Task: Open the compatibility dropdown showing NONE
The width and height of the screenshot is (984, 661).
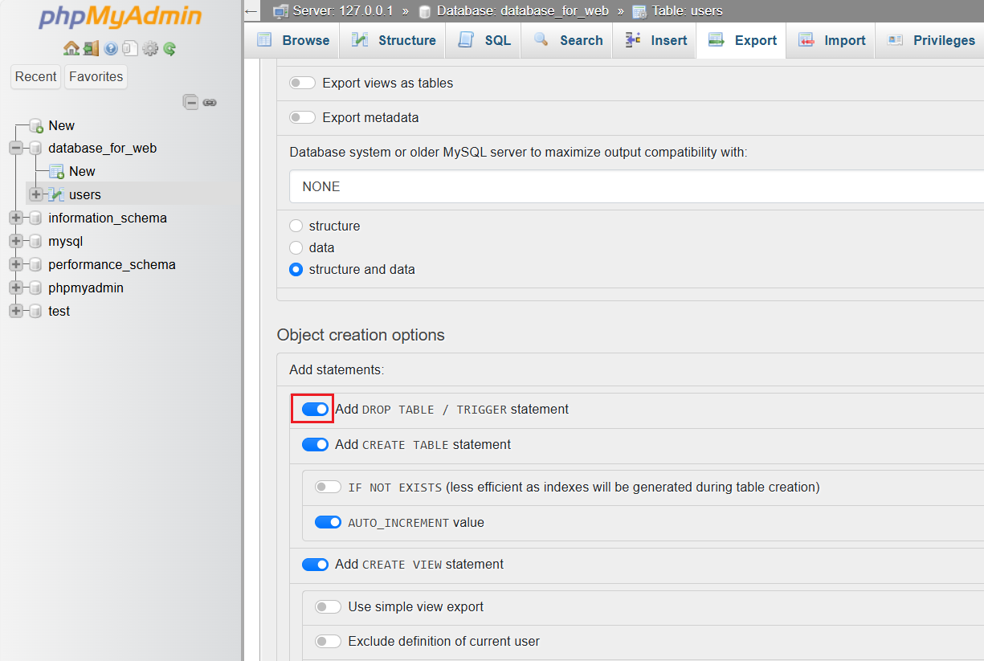Action: [635, 186]
